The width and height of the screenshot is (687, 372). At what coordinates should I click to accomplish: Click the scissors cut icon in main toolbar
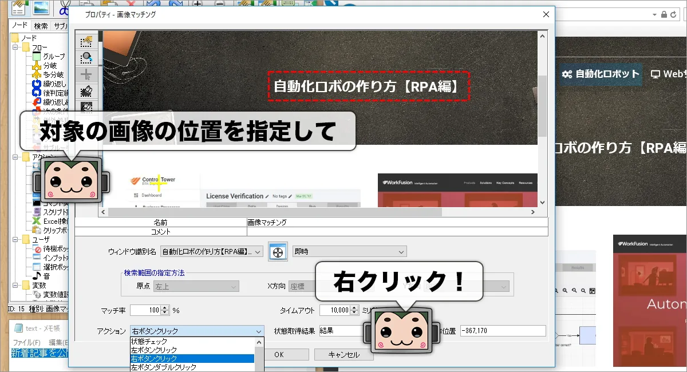(x=64, y=7)
